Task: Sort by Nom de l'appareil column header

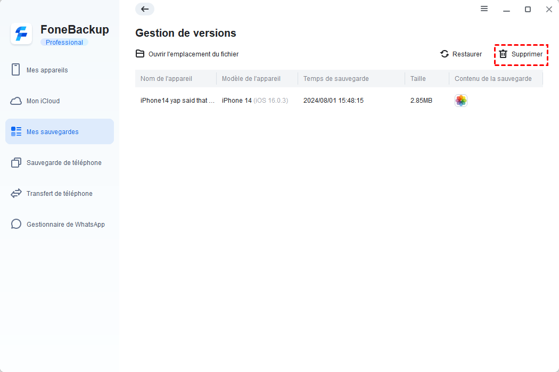Action: coord(166,79)
